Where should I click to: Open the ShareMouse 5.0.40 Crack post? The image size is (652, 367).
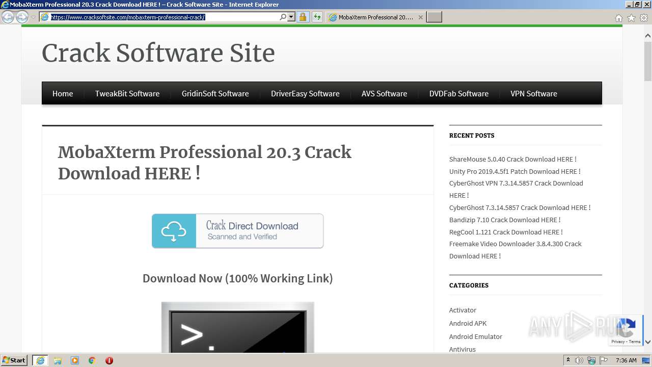pyautogui.click(x=513, y=159)
